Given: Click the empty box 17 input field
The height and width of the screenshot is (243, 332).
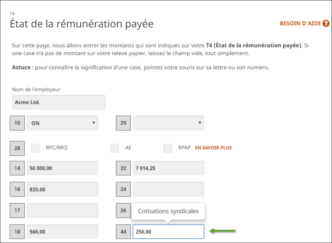Looking at the screenshot, I should coord(62,210).
